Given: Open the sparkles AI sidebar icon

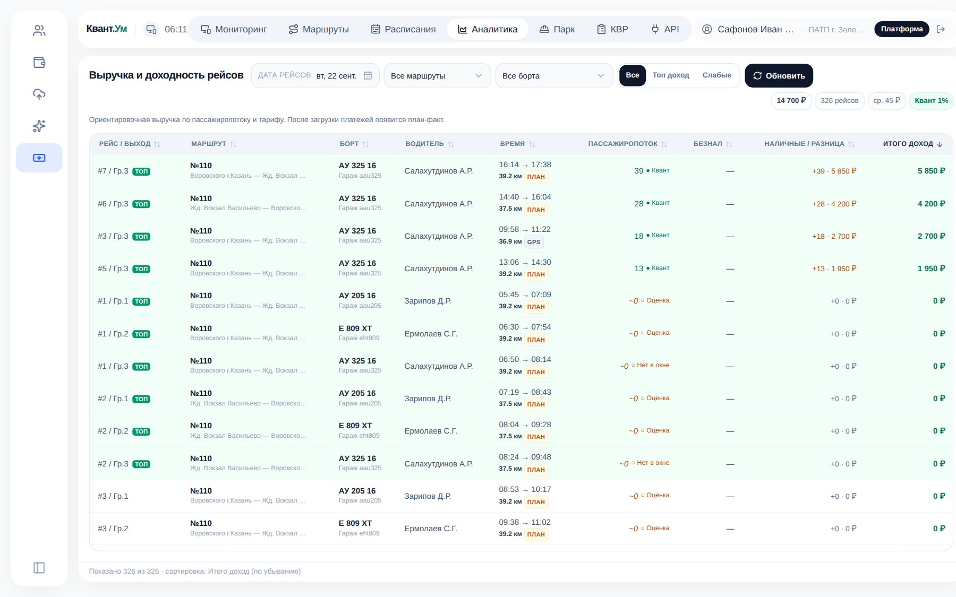Looking at the screenshot, I should click(39, 126).
